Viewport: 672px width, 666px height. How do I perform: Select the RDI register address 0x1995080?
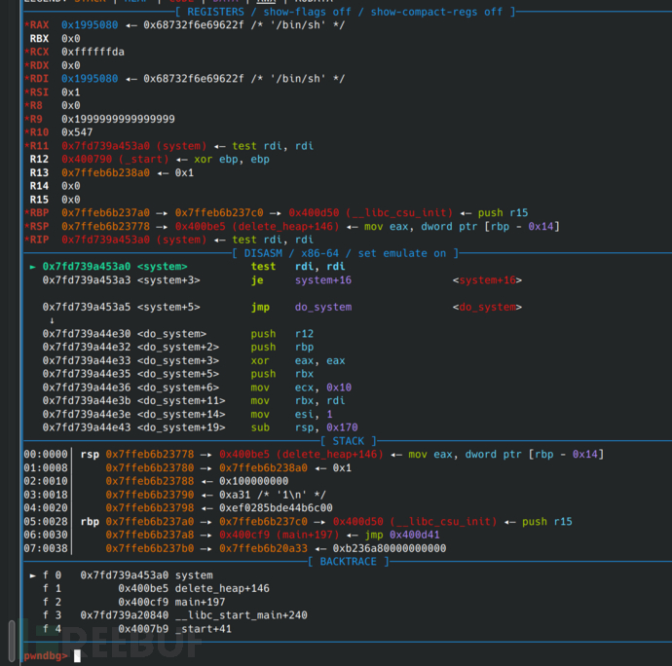pos(90,79)
